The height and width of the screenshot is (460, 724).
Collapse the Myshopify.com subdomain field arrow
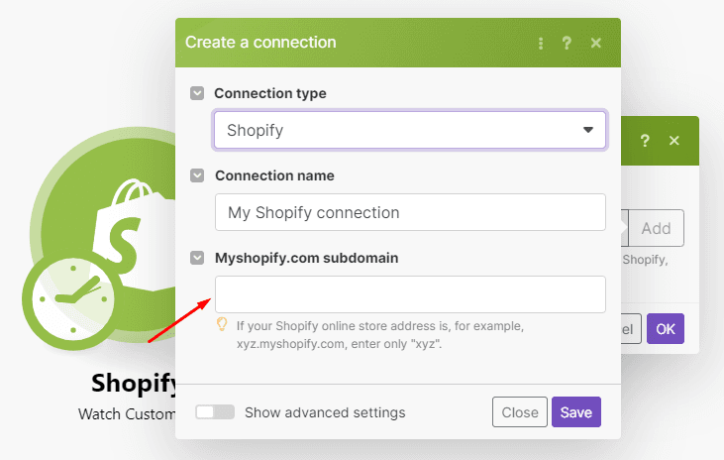197,258
